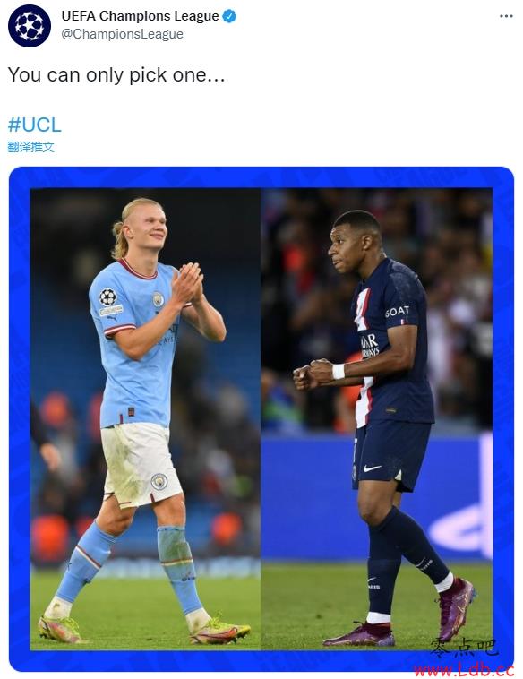Click the 翻译推文 translate tweet link
Screen dimensions: 523x679
pos(30,147)
